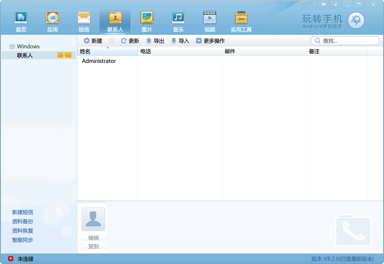384x264 pixels.
Task: Click the 电话 column header
Action: click(x=180, y=51)
